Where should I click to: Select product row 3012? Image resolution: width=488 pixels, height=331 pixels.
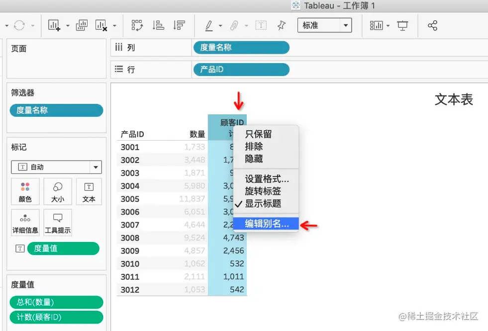pyautogui.click(x=130, y=290)
